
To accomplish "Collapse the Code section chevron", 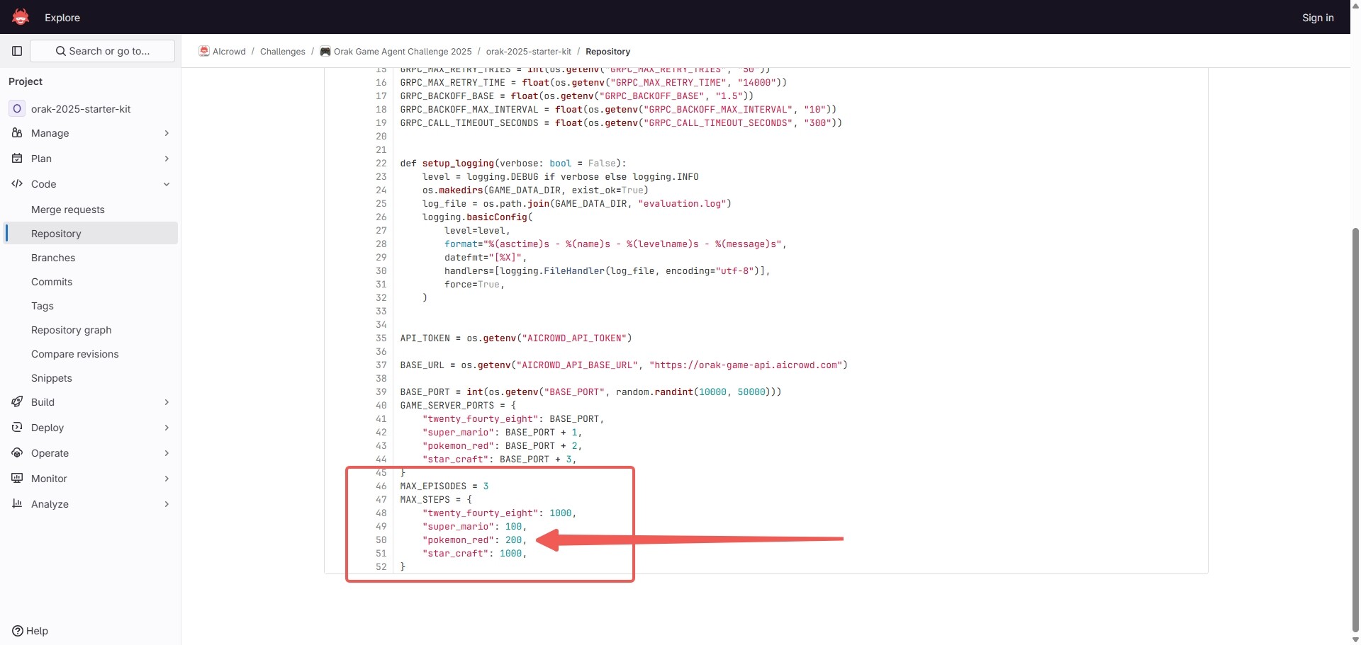I will tap(167, 184).
